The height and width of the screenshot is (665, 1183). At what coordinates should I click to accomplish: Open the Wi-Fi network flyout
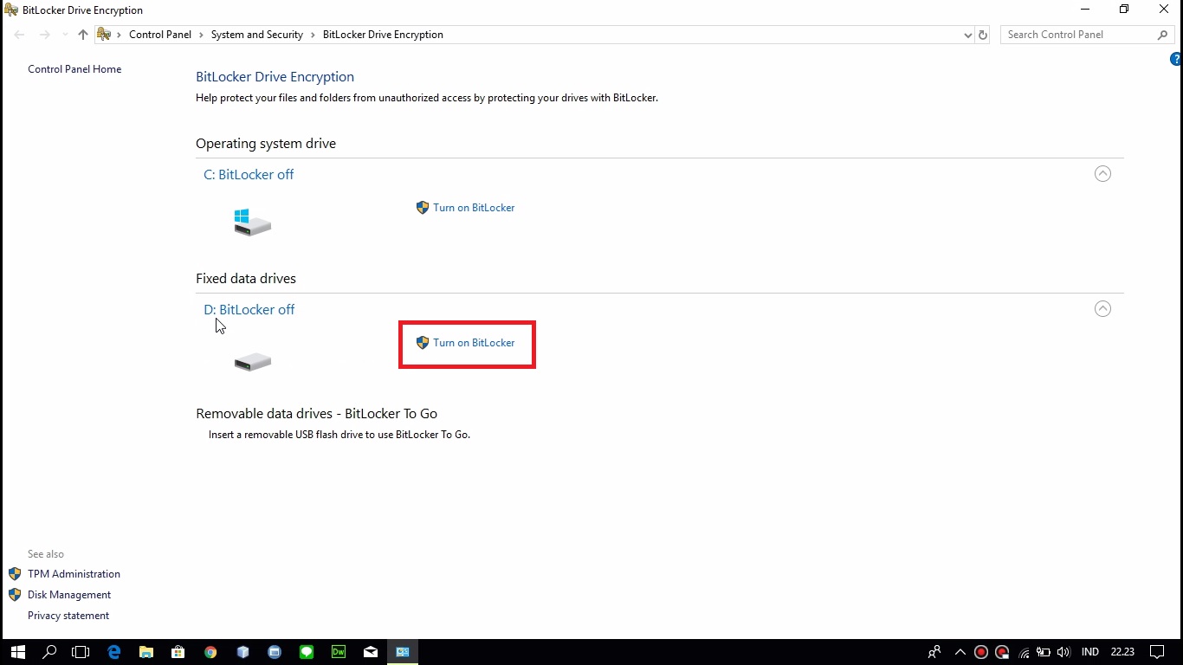1024,652
